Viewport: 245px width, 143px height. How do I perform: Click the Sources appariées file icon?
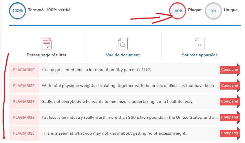200,44
